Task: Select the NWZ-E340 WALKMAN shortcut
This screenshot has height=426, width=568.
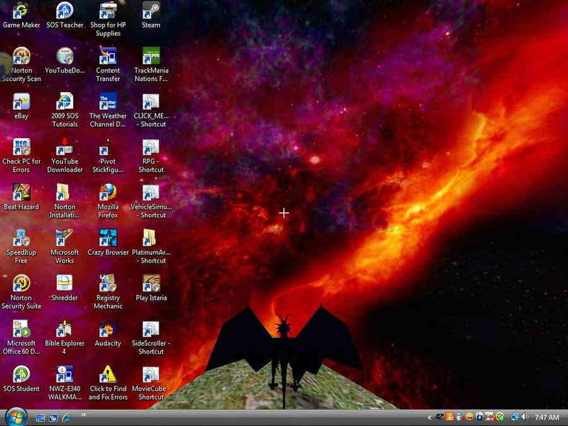Action: (x=64, y=383)
